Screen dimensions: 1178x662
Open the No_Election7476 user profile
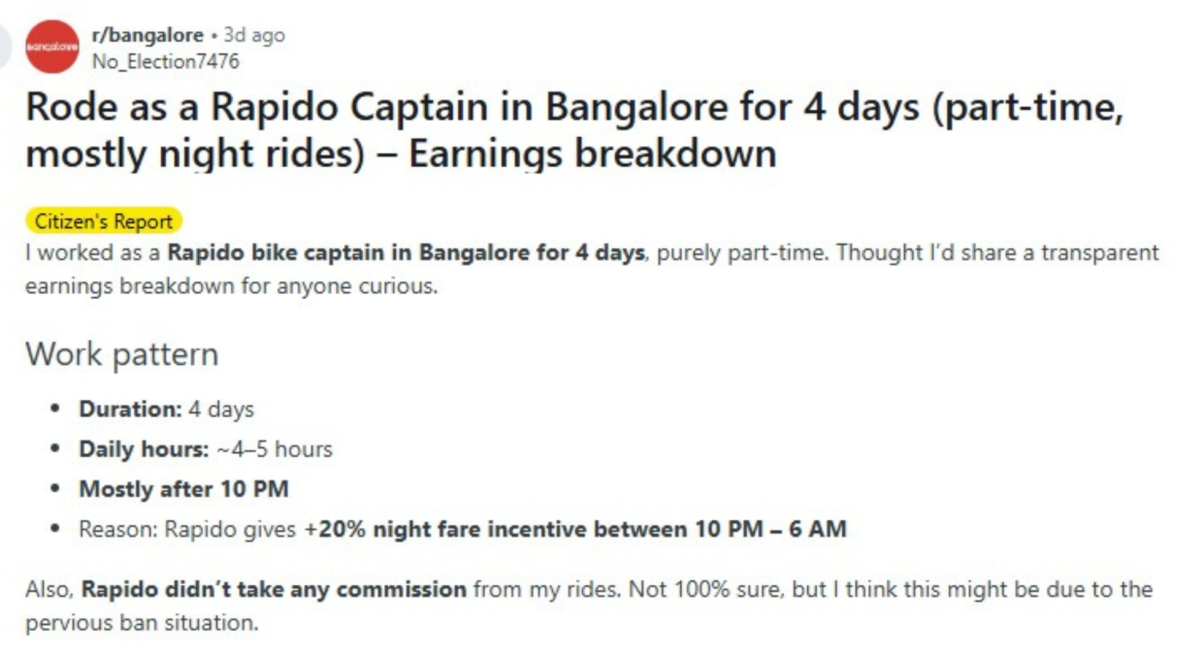tap(166, 61)
